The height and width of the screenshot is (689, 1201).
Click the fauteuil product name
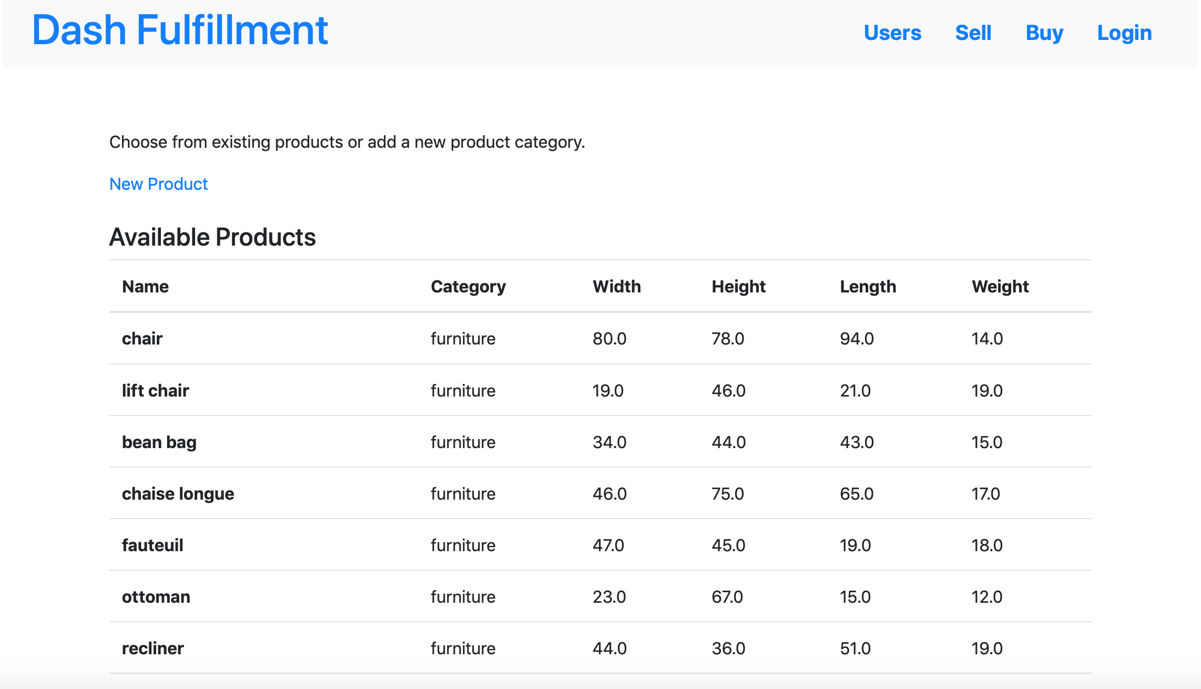[152, 545]
